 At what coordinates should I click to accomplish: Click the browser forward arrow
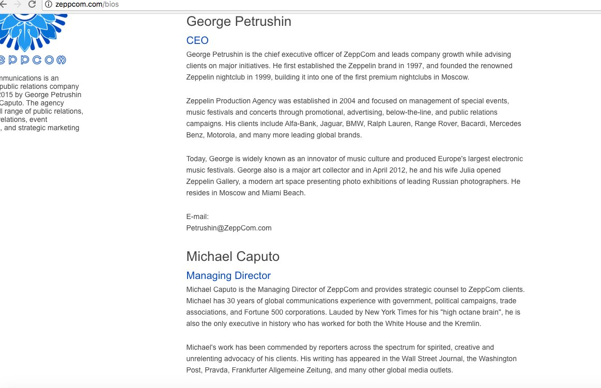tap(18, 4)
